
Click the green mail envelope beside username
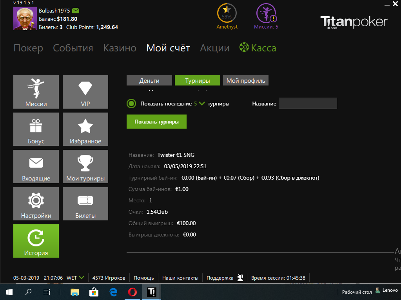tap(76, 11)
